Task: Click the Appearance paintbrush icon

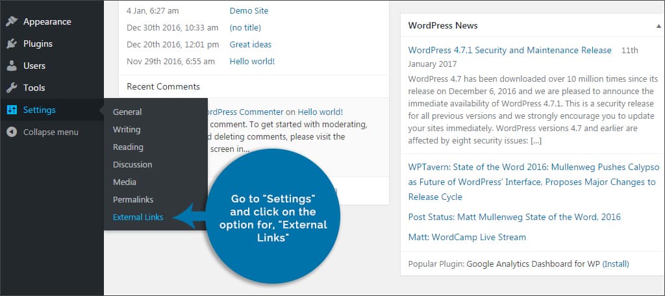Action: pos(12,21)
